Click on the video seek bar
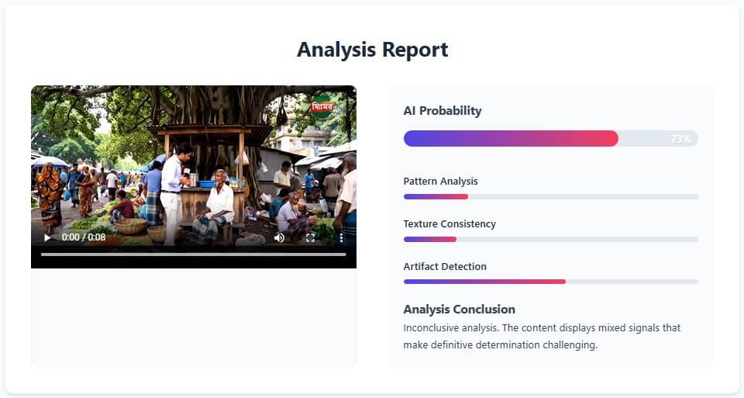 click(x=194, y=254)
